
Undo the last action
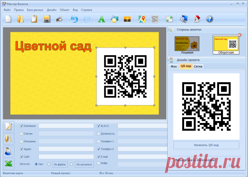[74, 19]
